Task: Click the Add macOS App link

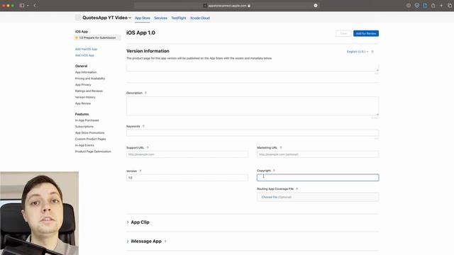Action: click(x=87, y=49)
